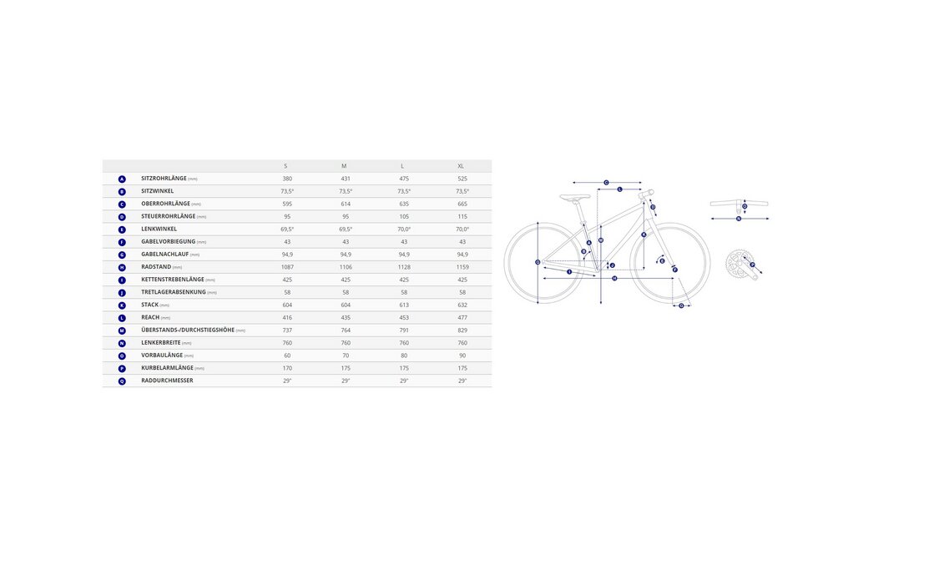This screenshot has height=575, width=934.
Task: Click the M size column header
Action: (344, 166)
